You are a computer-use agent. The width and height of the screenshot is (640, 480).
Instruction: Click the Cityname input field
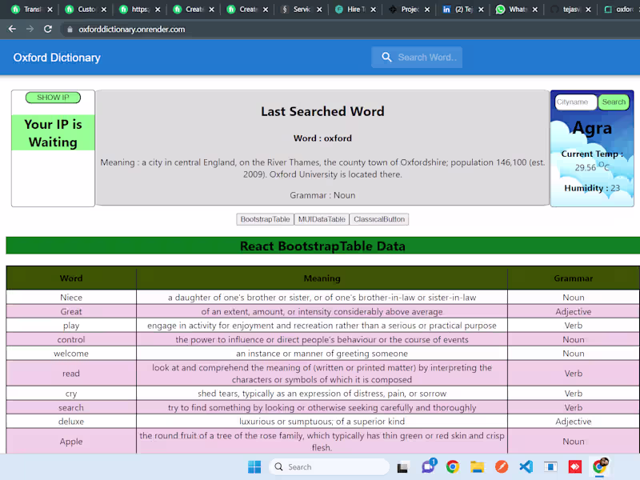click(x=575, y=102)
